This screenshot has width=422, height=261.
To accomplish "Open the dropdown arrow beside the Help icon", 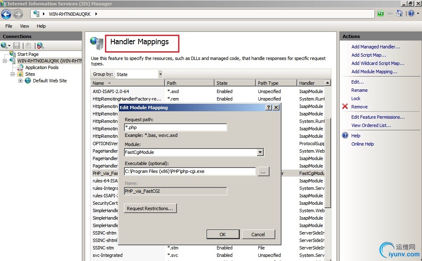I will coord(418,13).
